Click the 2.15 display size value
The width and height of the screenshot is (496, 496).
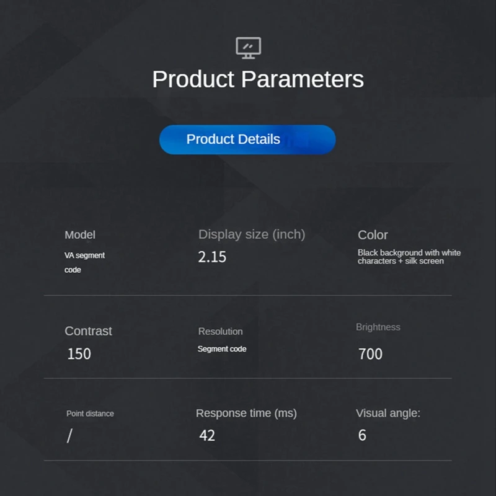point(212,257)
